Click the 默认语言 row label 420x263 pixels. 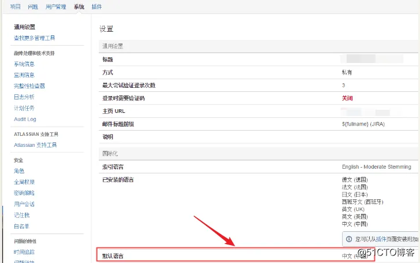point(113,256)
